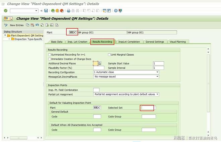Open the search help next to Additional Decimal Places
The height and width of the screenshot is (142, 221).
pos(99,63)
